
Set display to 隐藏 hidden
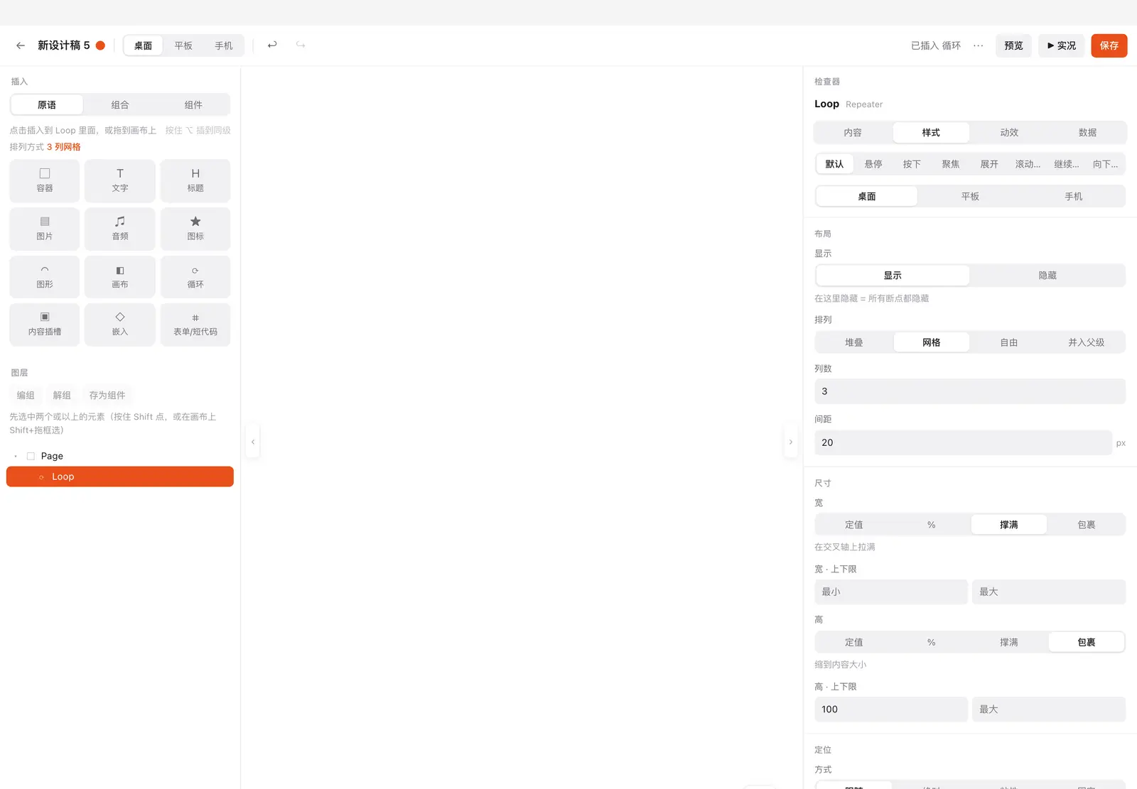pos(1047,276)
